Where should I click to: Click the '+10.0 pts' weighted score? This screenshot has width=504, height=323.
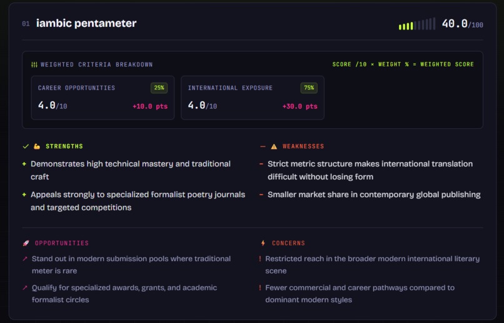click(x=150, y=106)
